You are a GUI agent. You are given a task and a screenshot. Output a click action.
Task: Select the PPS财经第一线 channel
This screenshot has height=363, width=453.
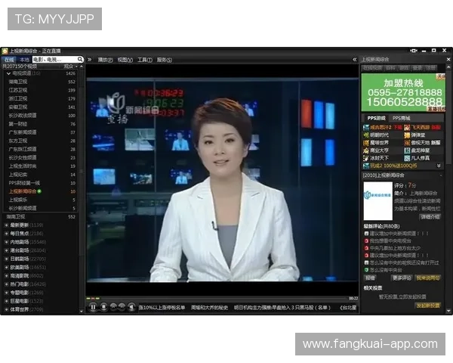point(41,183)
